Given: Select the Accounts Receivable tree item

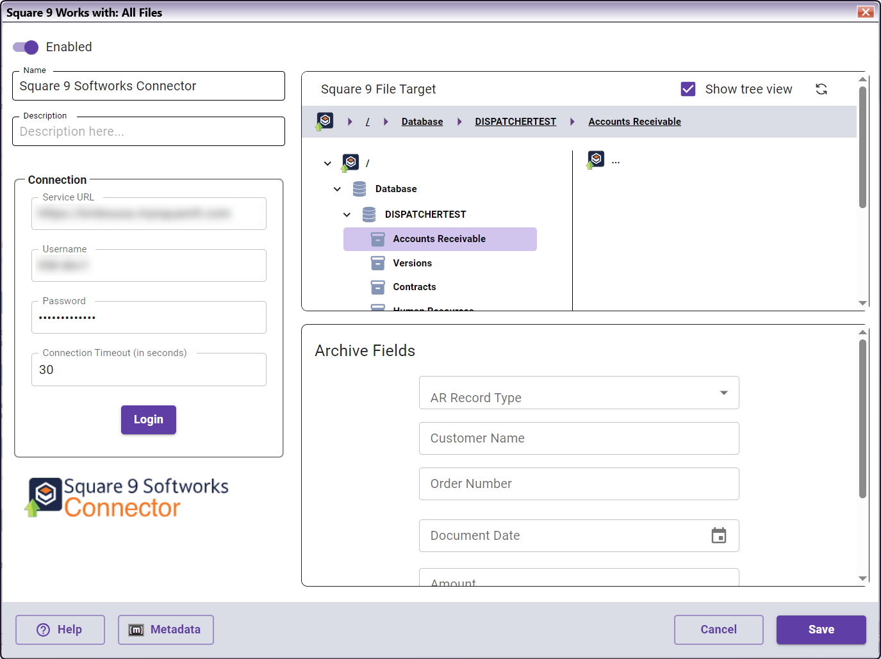Looking at the screenshot, I should point(440,239).
